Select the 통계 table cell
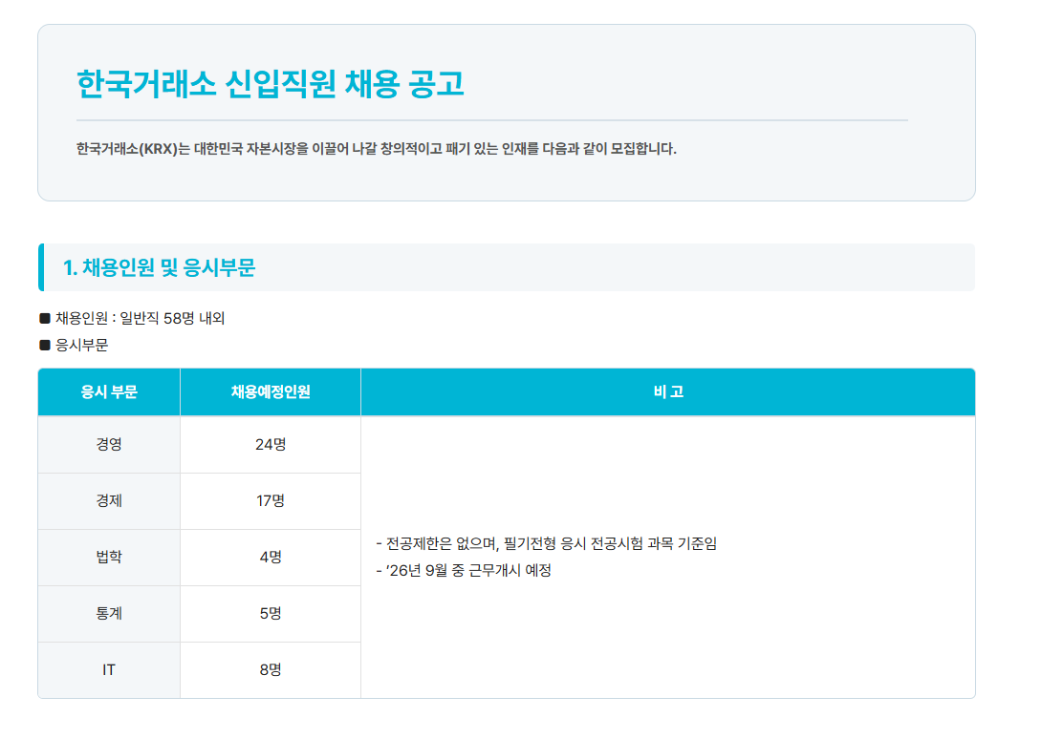1042x739 pixels. 109,614
